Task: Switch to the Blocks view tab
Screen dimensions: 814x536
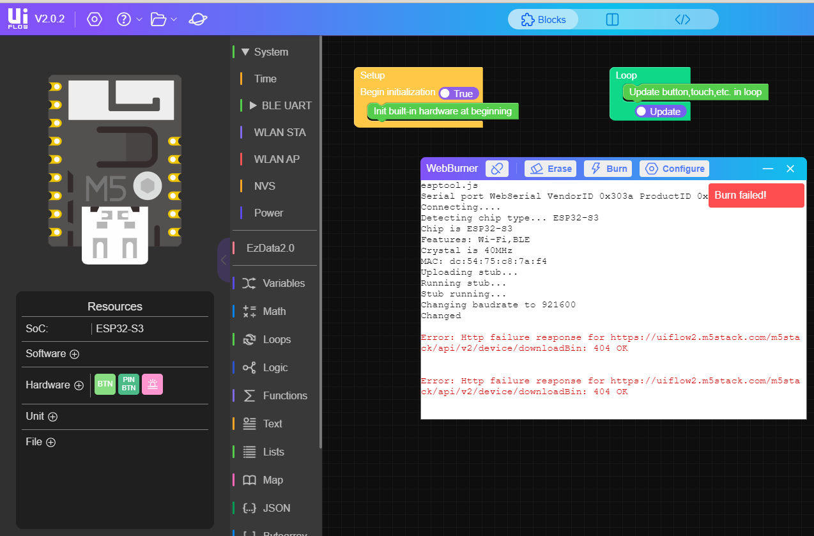Action: pyautogui.click(x=543, y=20)
